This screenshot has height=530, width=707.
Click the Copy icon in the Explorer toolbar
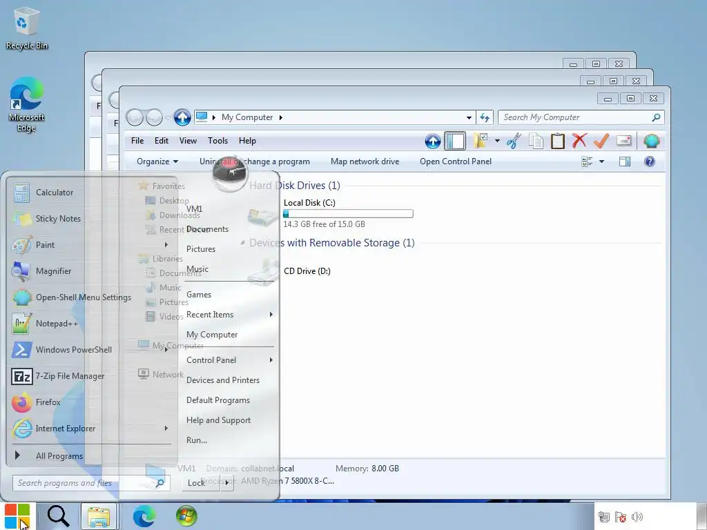pyautogui.click(x=536, y=141)
